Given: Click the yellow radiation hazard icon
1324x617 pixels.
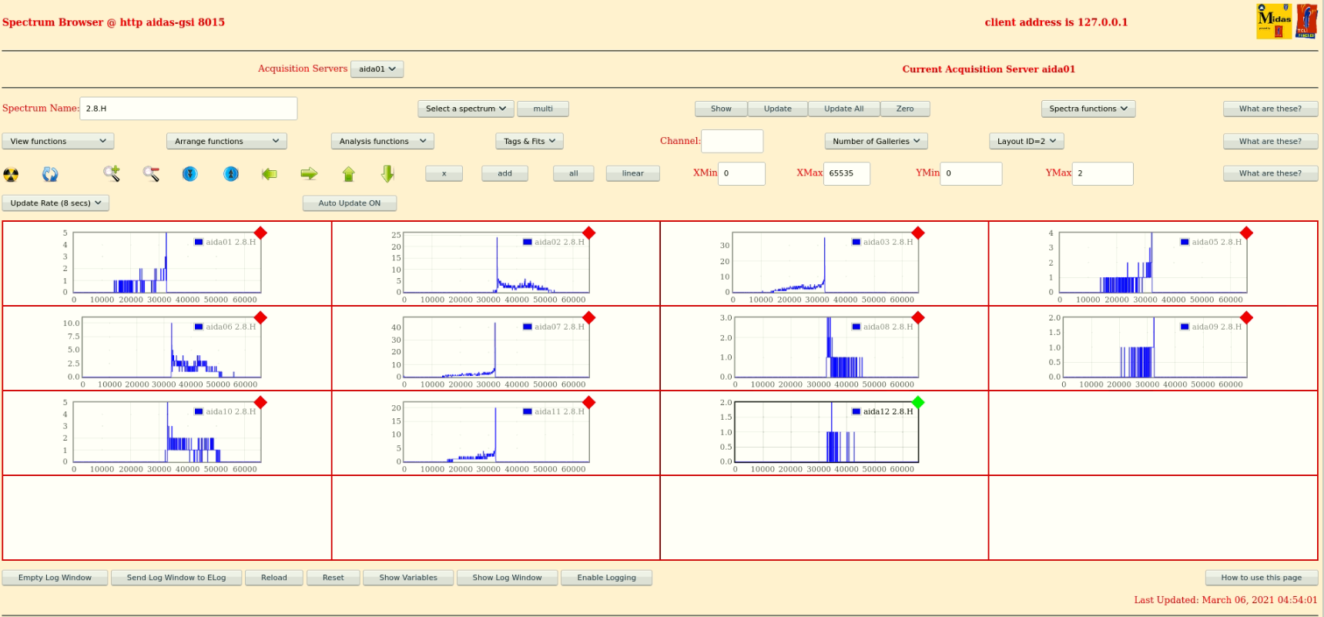Looking at the screenshot, I should click(11, 174).
